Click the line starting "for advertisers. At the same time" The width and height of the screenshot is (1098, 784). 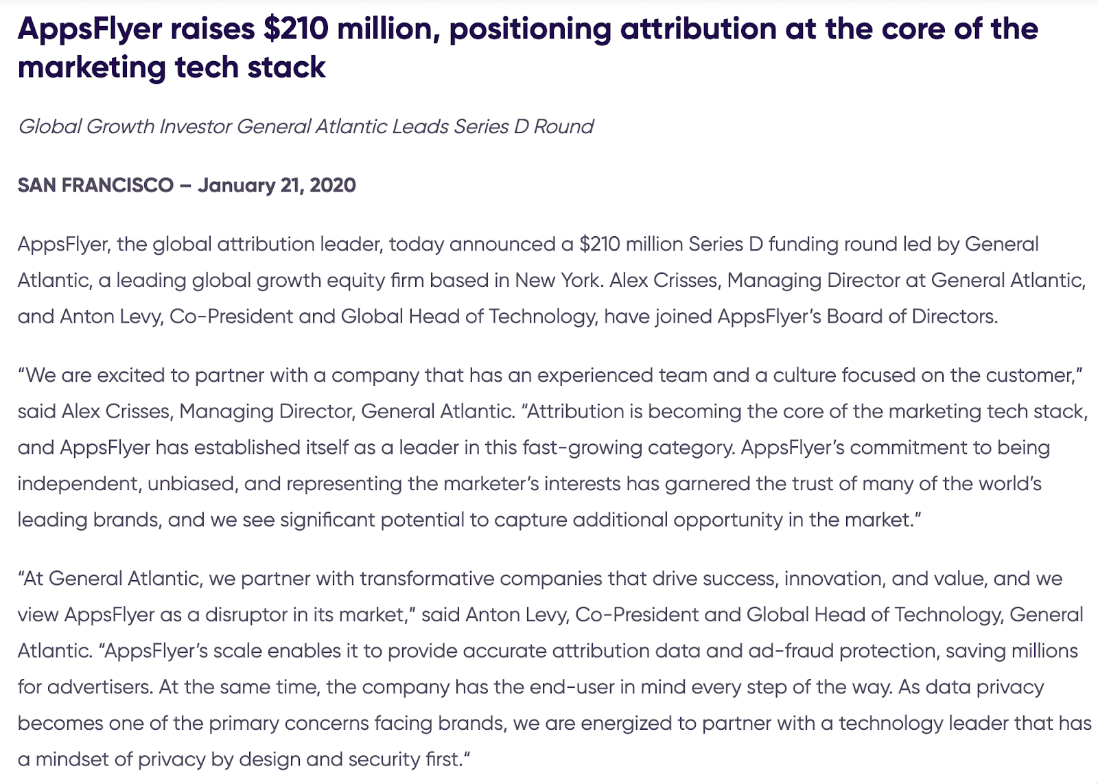click(x=530, y=687)
